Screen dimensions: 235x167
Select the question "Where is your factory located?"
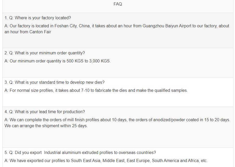pos(38,18)
